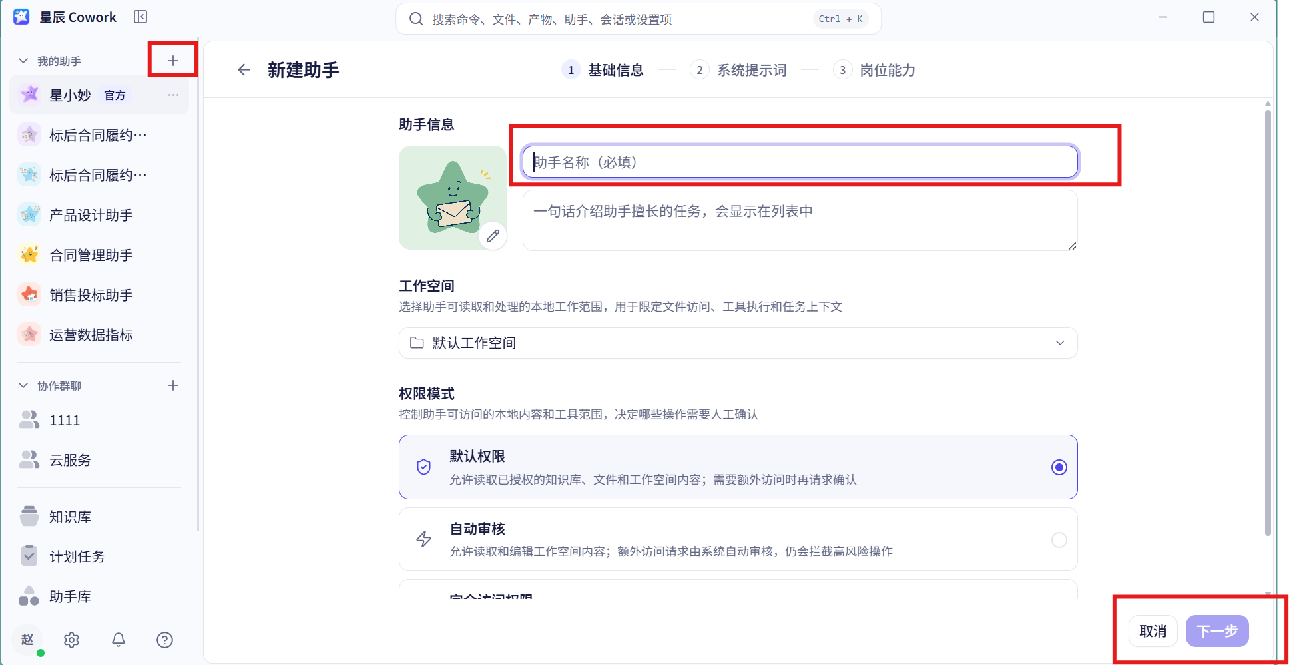Image resolution: width=1289 pixels, height=665 pixels.
Task: Click the 取消 button
Action: point(1153,631)
